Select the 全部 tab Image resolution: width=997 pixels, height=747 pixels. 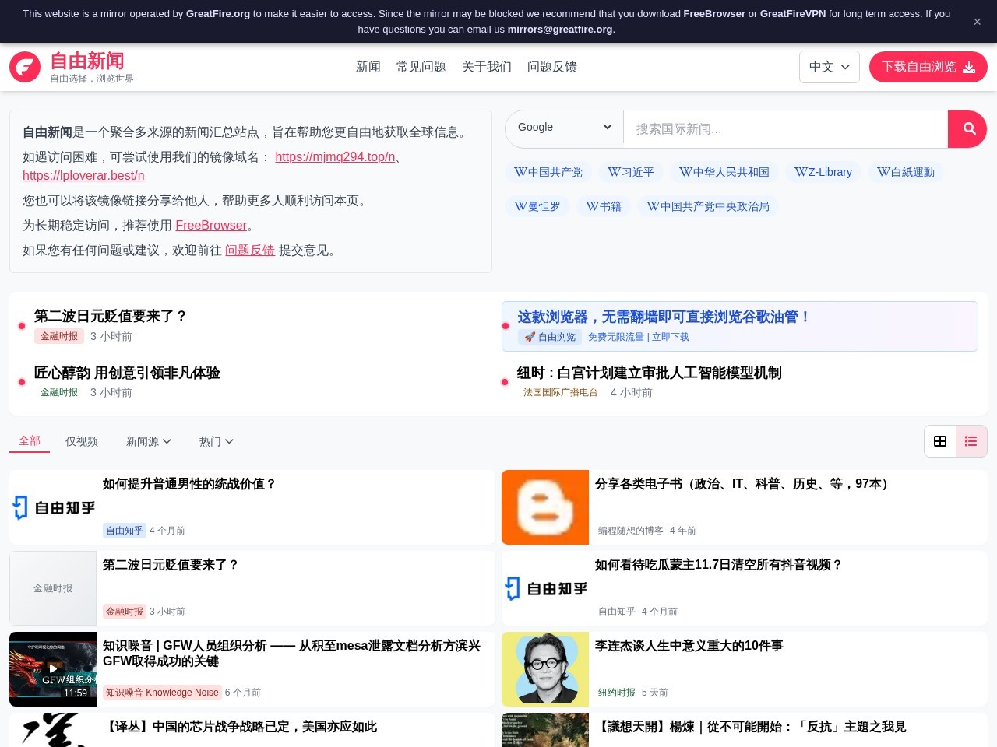[x=30, y=440]
